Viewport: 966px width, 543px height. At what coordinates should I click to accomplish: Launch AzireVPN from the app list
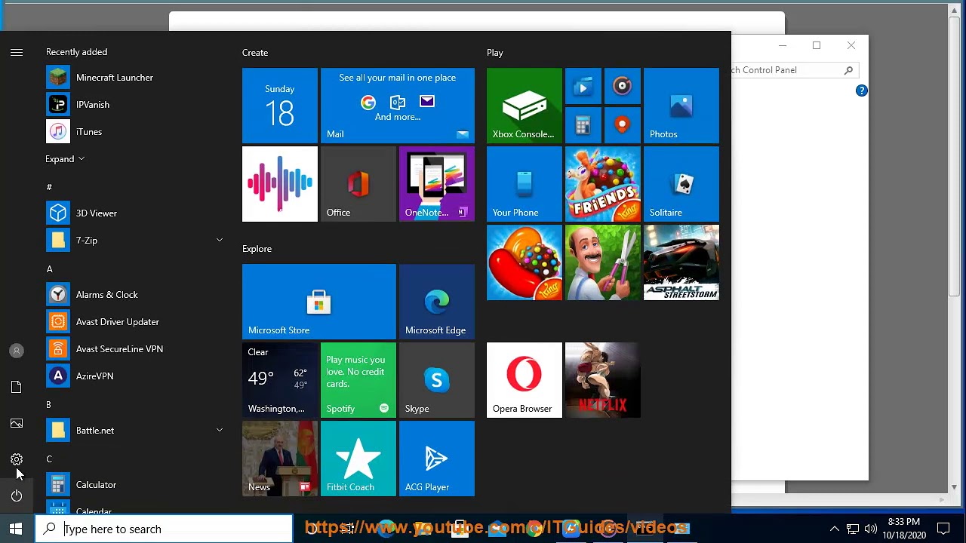click(136, 376)
